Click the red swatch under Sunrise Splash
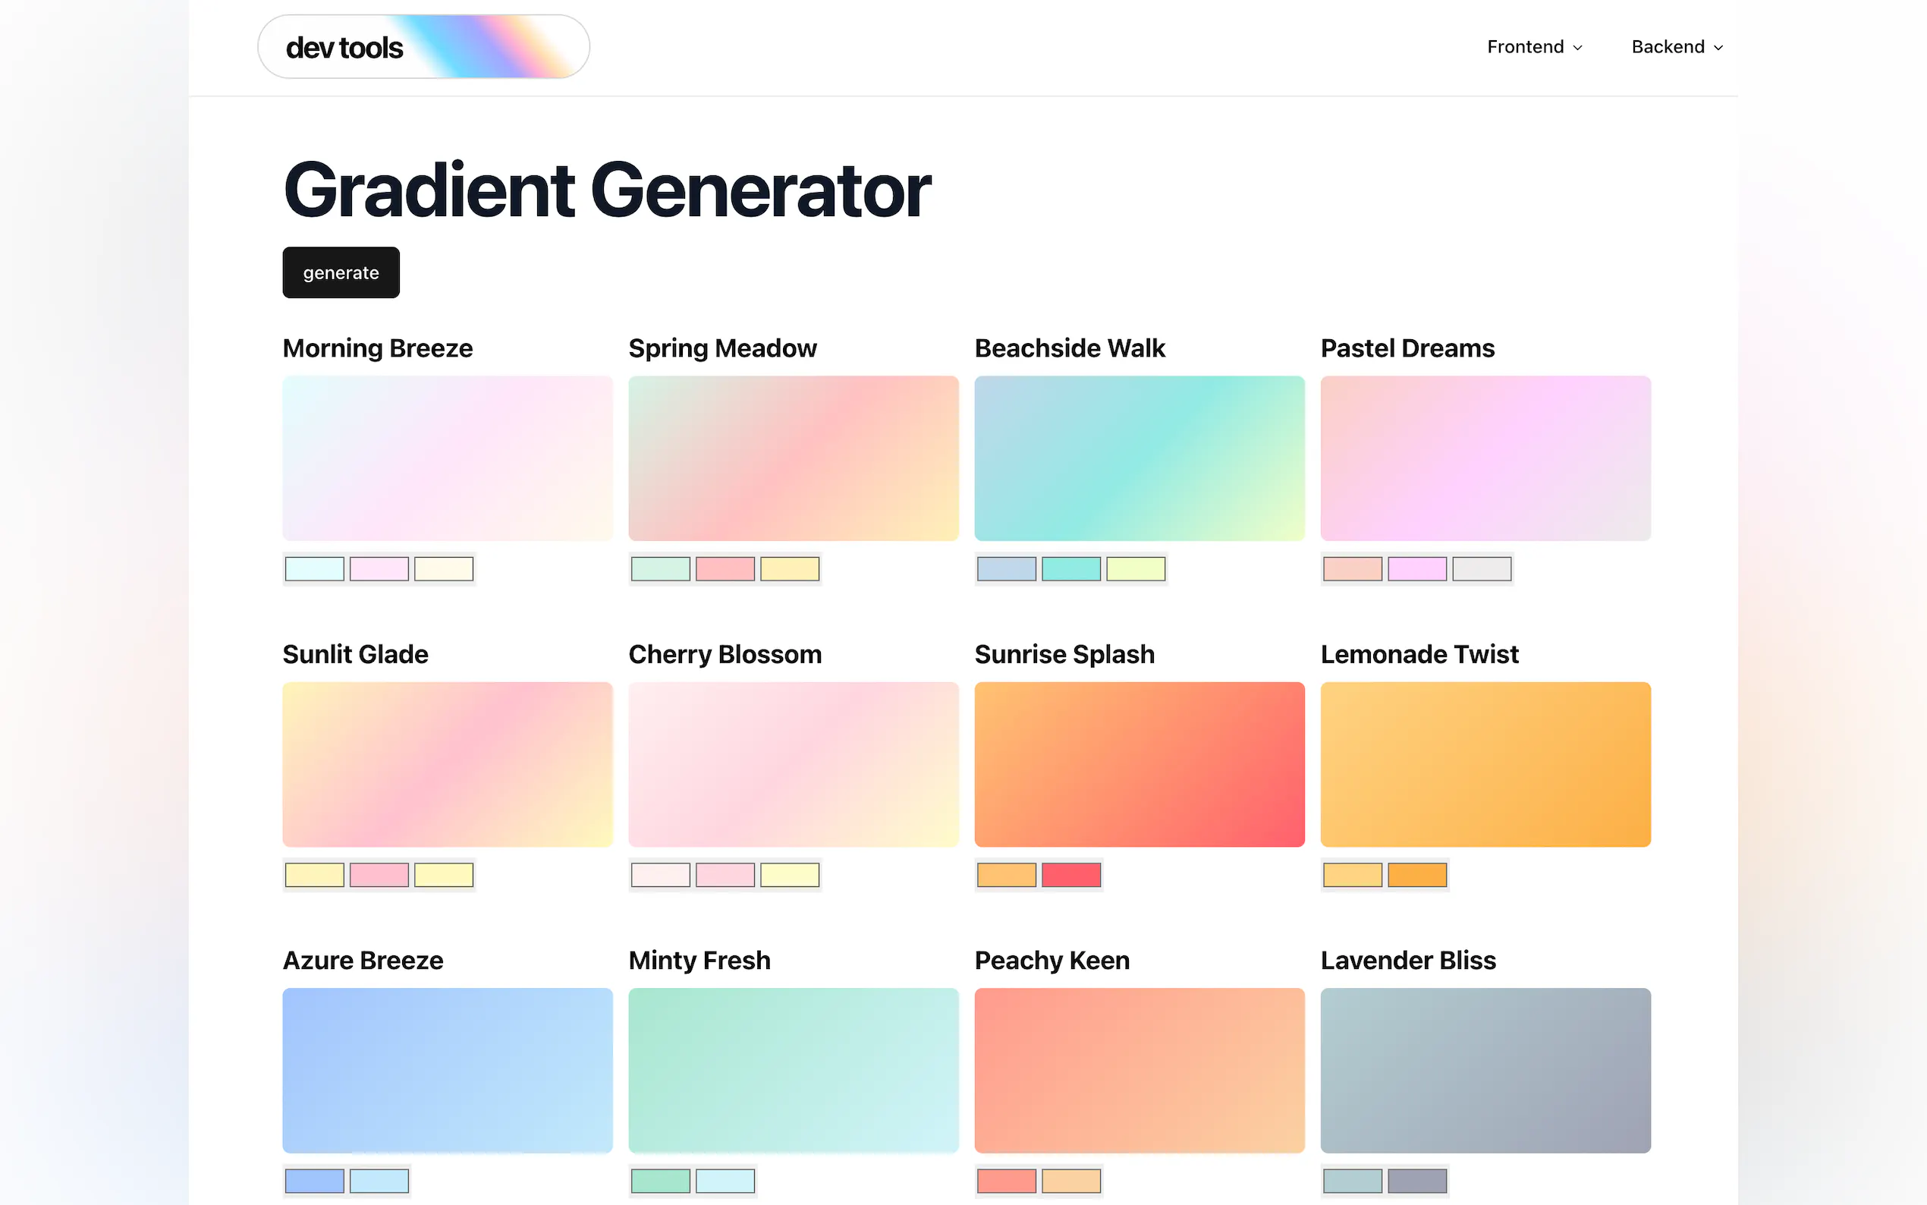The width and height of the screenshot is (1927, 1205). (x=1070, y=874)
